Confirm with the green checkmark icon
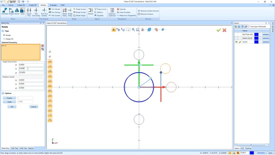This screenshot has width=275, height=155. [219, 30]
